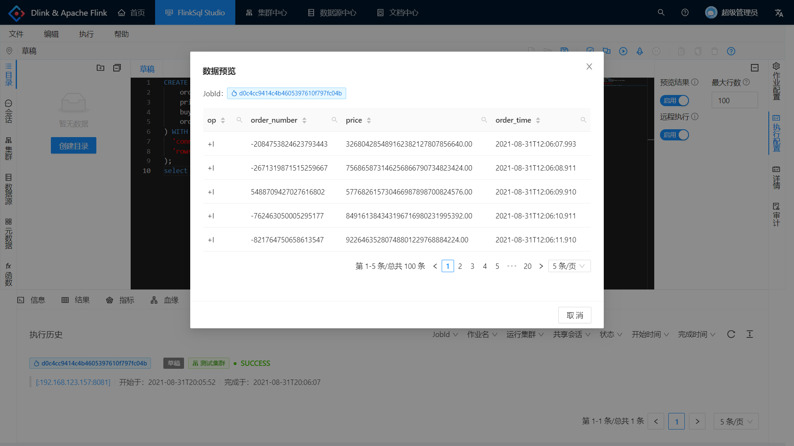This screenshot has width=794, height=446.
Task: Toggle the remote execution switch
Action: coord(674,135)
